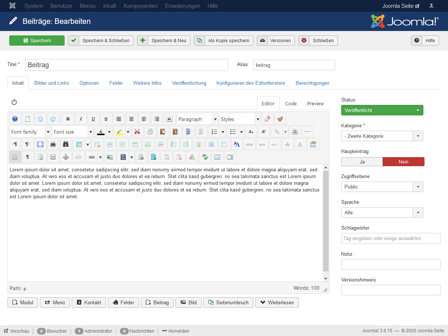Click the Joomla icon in top menu
448x336 pixels.
13,6
